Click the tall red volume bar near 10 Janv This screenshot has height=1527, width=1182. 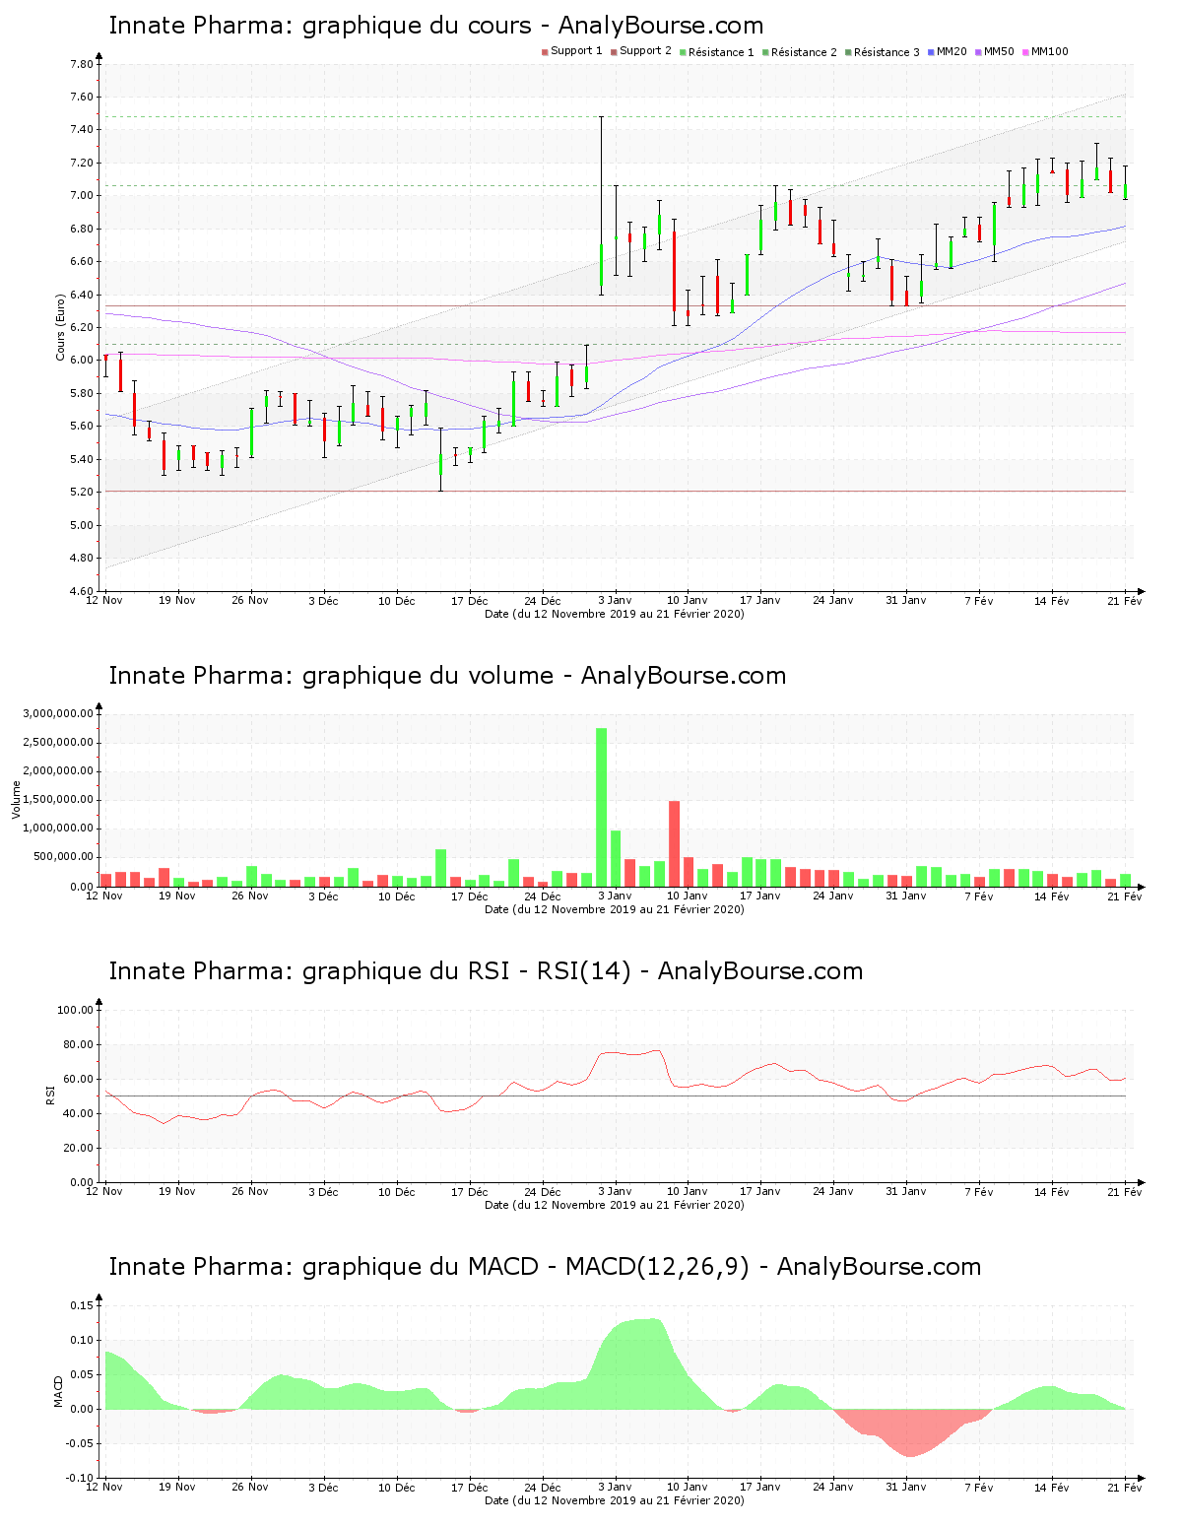click(675, 843)
